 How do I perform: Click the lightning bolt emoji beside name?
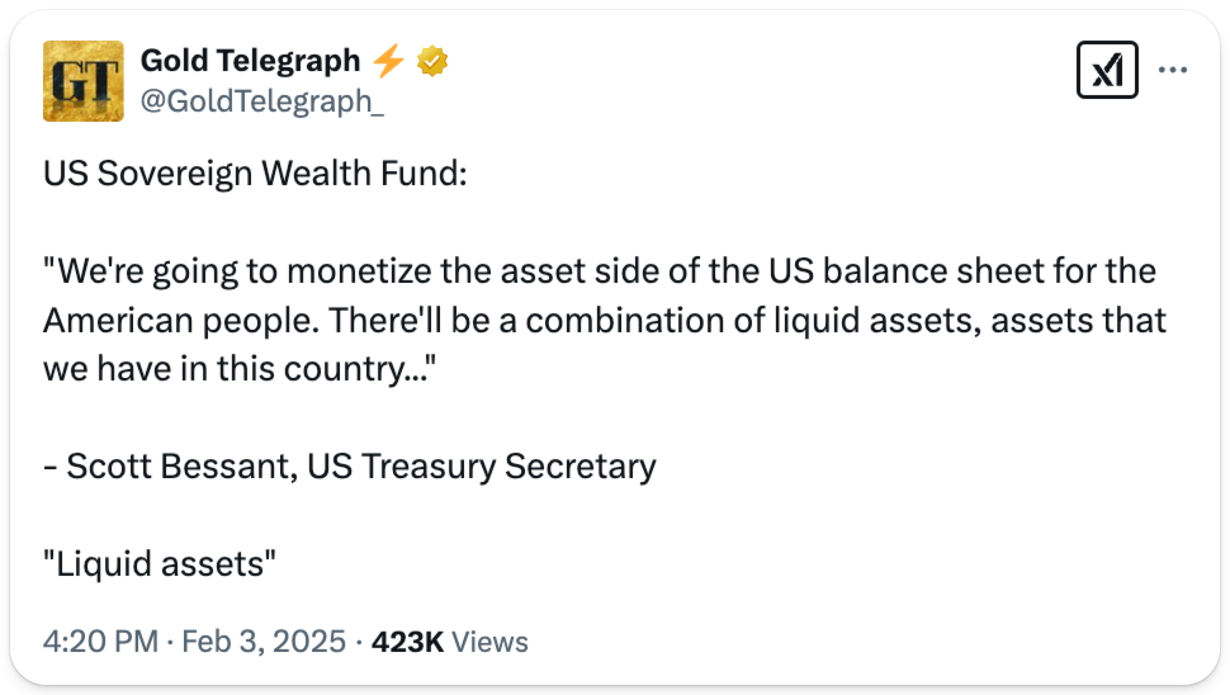[388, 62]
